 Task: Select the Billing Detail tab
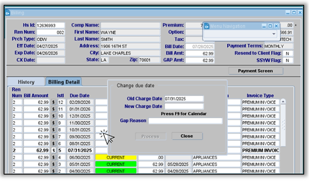point(63,82)
